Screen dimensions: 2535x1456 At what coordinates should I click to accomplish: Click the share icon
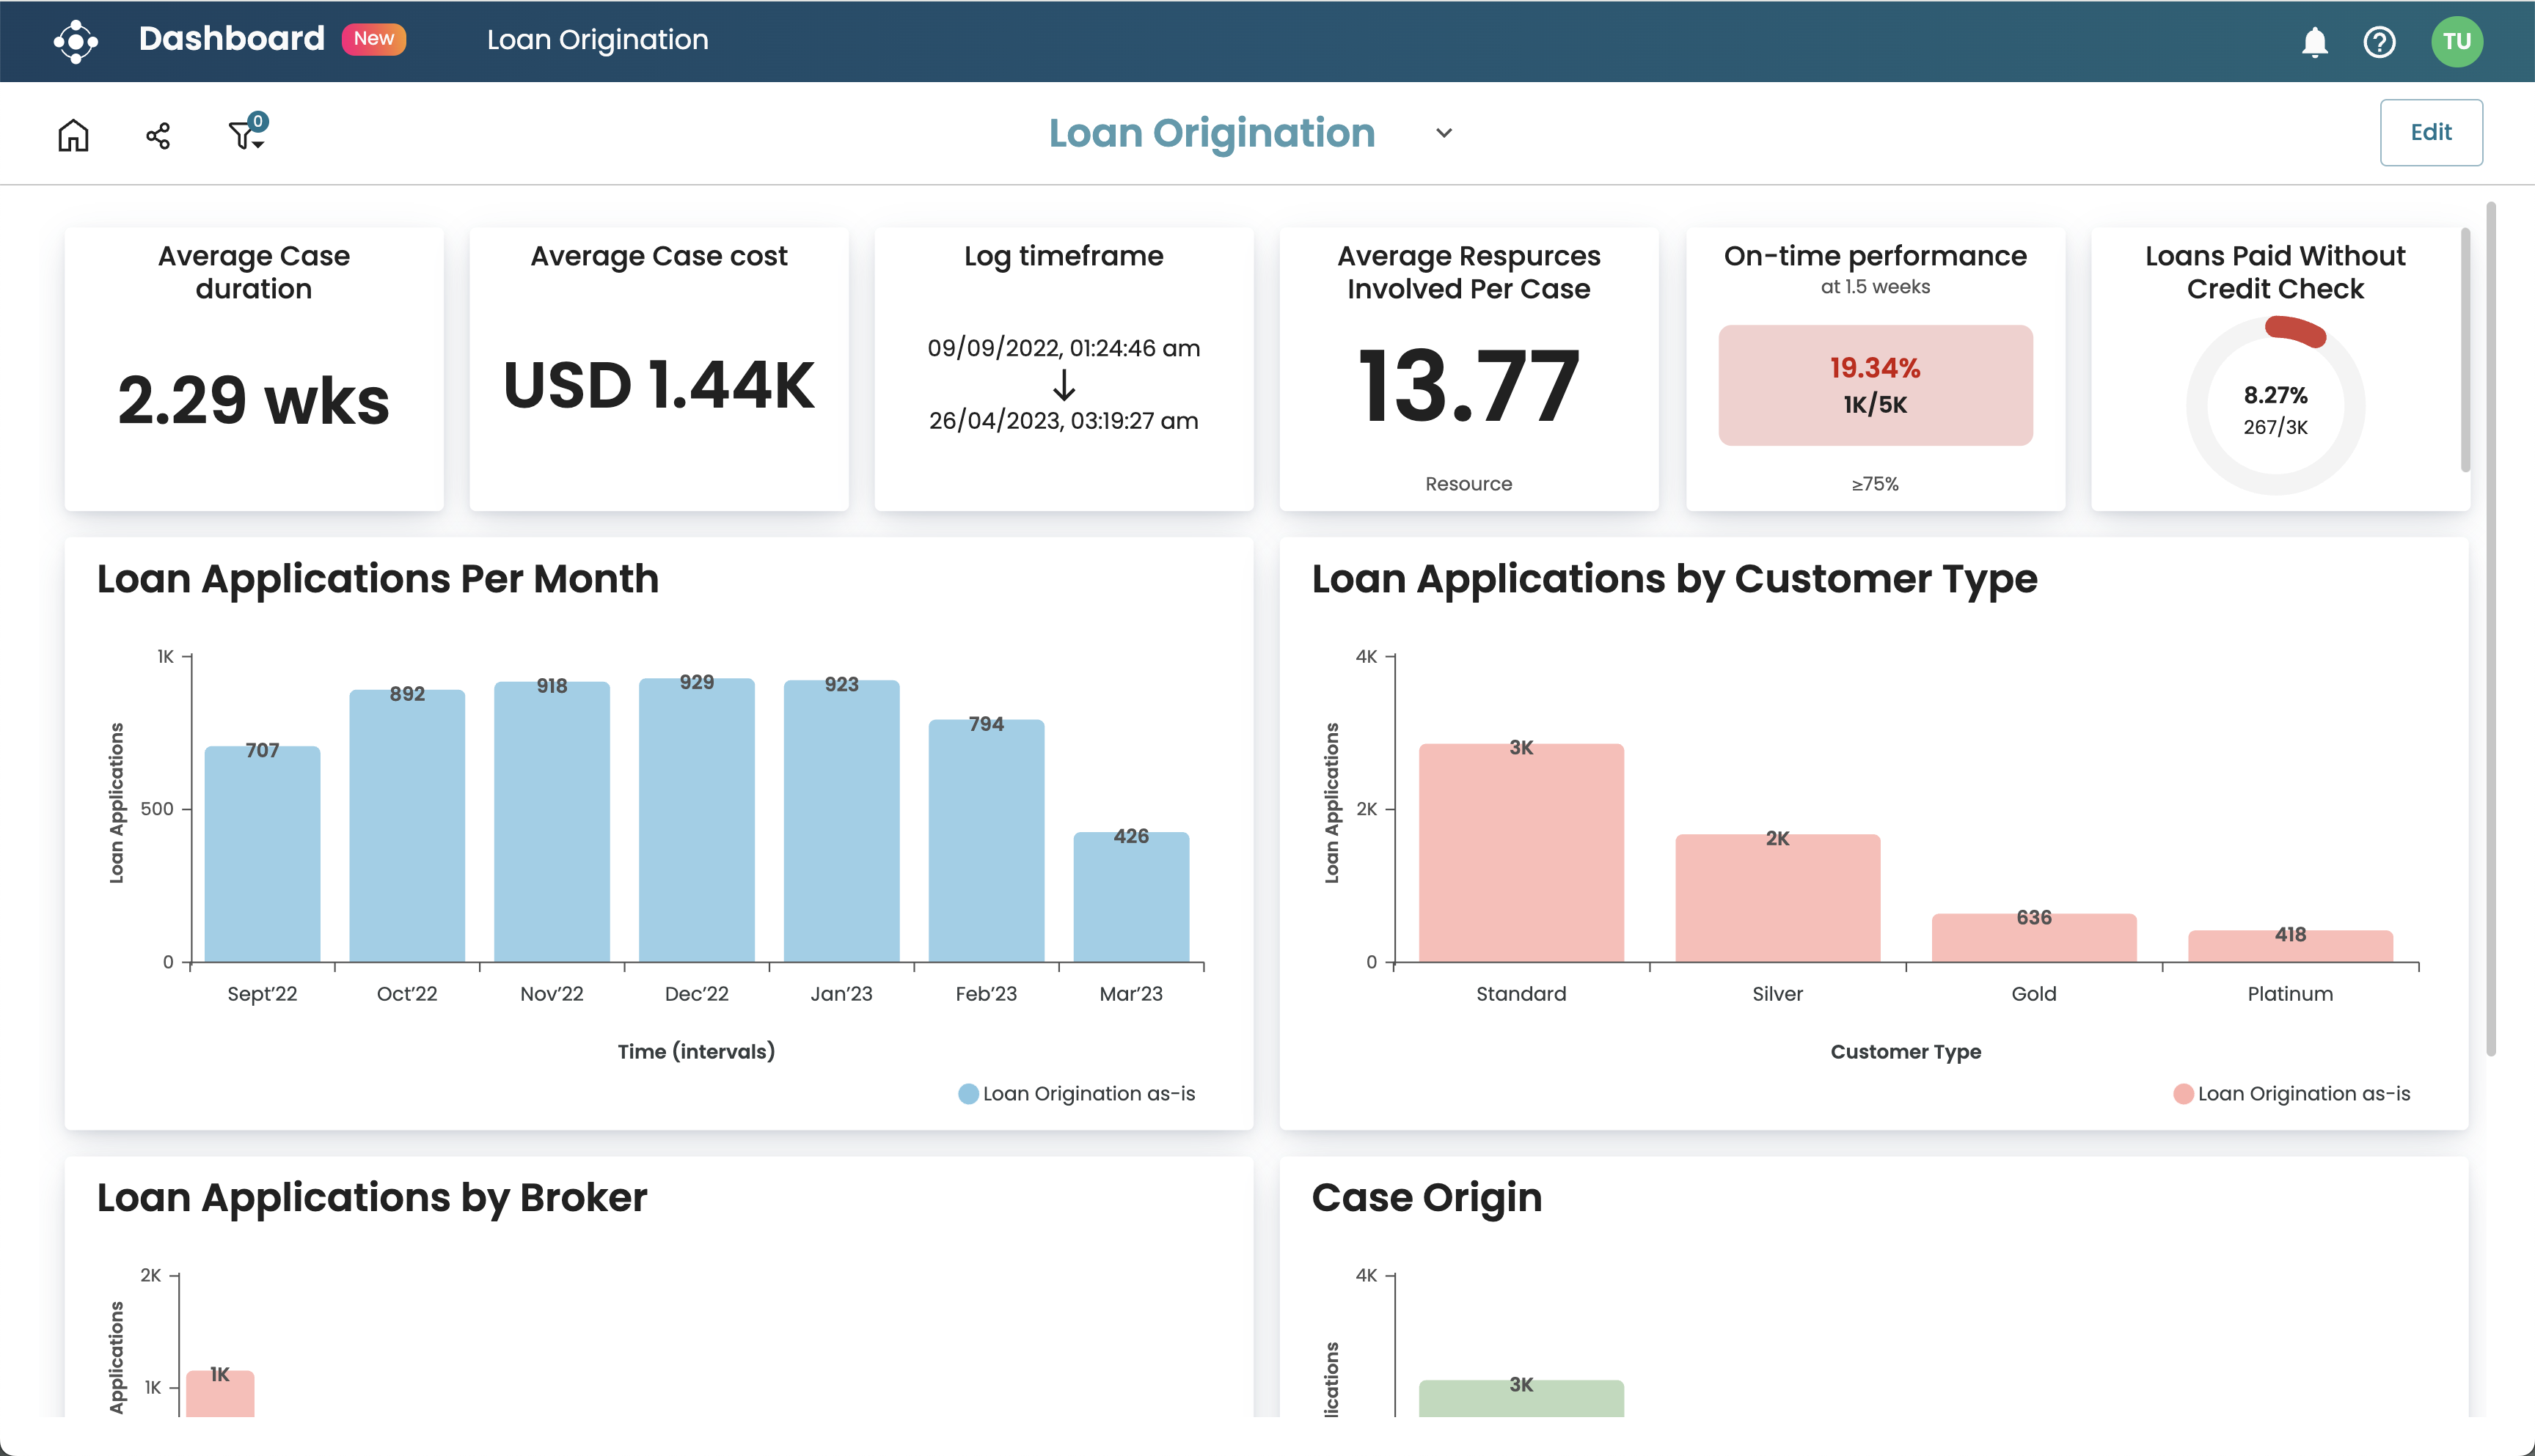158,135
